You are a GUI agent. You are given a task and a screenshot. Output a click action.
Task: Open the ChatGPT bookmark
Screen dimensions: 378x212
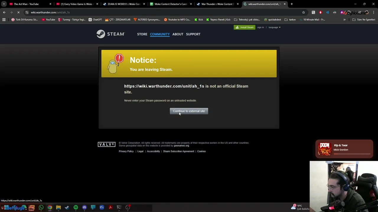(x=95, y=20)
